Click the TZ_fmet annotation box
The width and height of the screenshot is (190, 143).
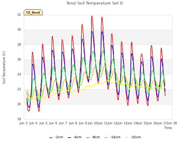point(33,12)
